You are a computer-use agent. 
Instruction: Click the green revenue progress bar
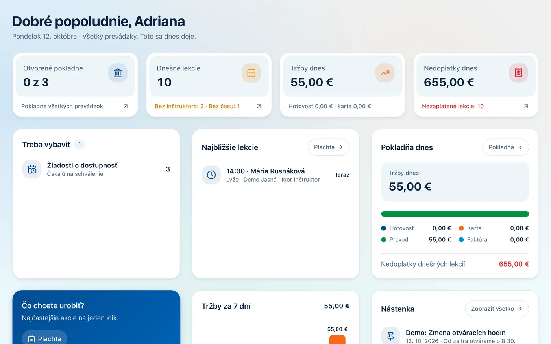coord(455,214)
